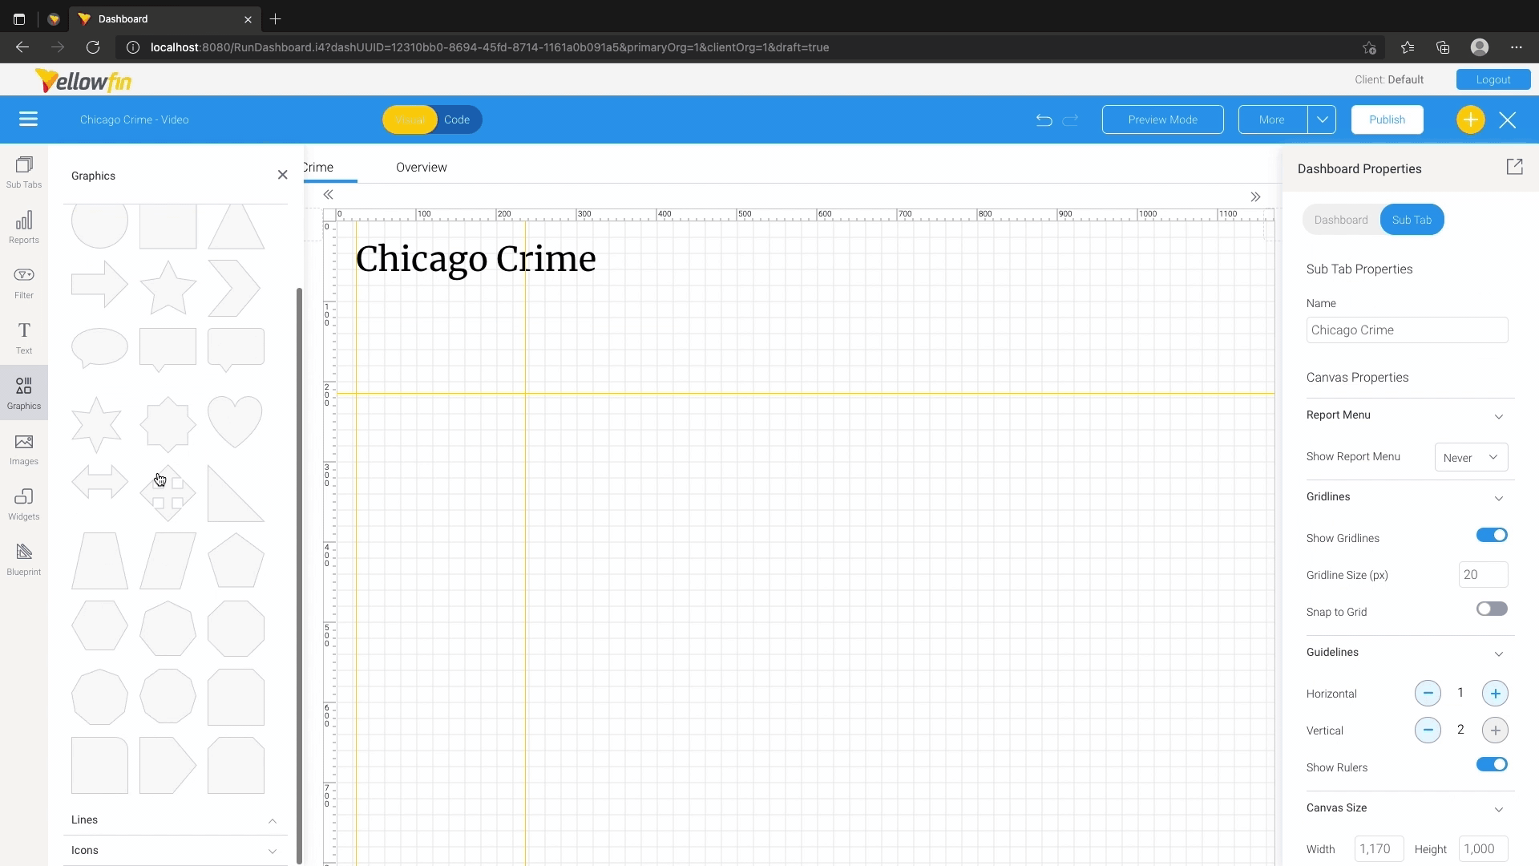Click the Publish button
Viewport: 1539px width, 866px height.
click(x=1387, y=120)
